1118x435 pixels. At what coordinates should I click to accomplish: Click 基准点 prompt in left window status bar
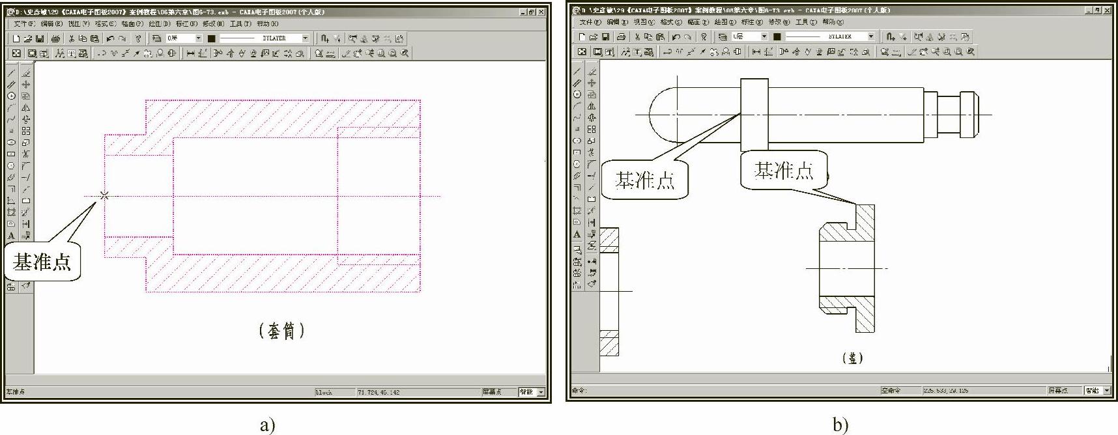[16, 392]
